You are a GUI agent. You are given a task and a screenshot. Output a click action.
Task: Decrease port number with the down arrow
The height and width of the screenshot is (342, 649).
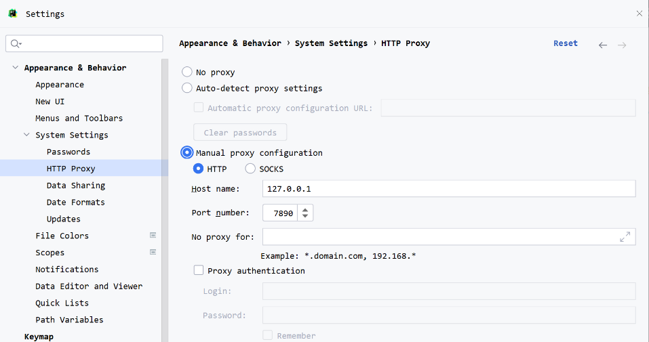click(305, 216)
